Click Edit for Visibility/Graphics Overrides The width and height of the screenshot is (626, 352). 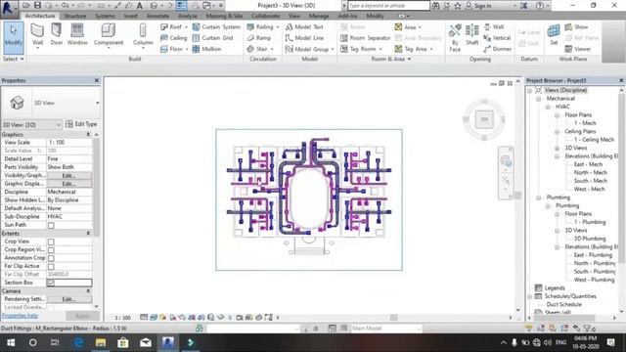(x=68, y=176)
